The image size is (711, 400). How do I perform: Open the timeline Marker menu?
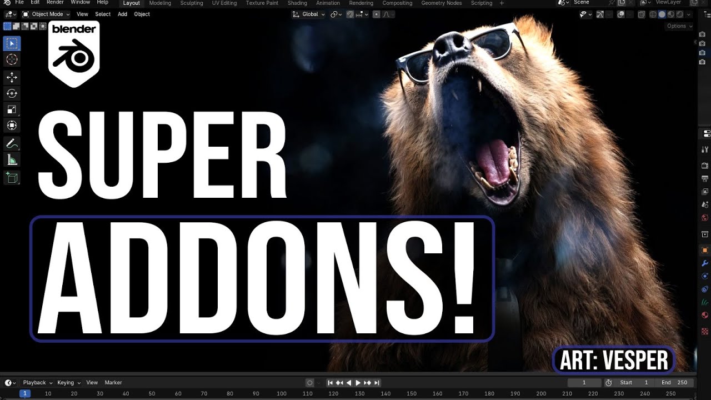pyautogui.click(x=113, y=383)
